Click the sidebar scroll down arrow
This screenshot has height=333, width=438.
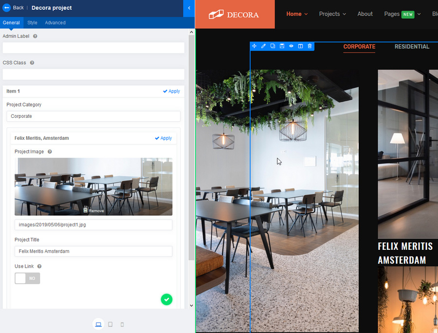pyautogui.click(x=191, y=306)
